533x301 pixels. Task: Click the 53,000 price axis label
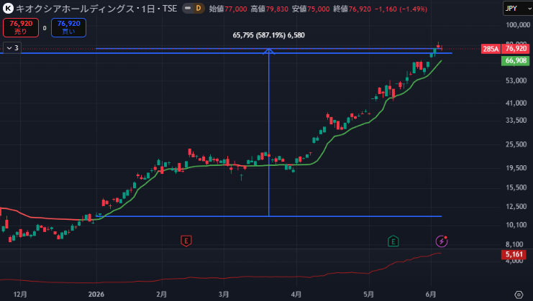pyautogui.click(x=516, y=80)
